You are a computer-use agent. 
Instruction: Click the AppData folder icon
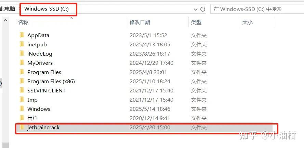click(22, 35)
